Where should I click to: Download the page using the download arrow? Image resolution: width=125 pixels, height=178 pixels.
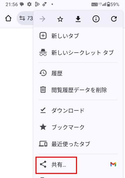pyautogui.click(x=78, y=19)
